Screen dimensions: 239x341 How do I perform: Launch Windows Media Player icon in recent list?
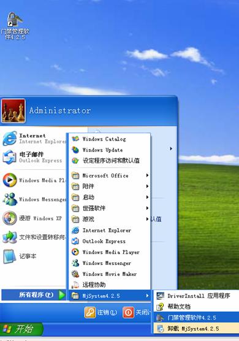coord(10,180)
